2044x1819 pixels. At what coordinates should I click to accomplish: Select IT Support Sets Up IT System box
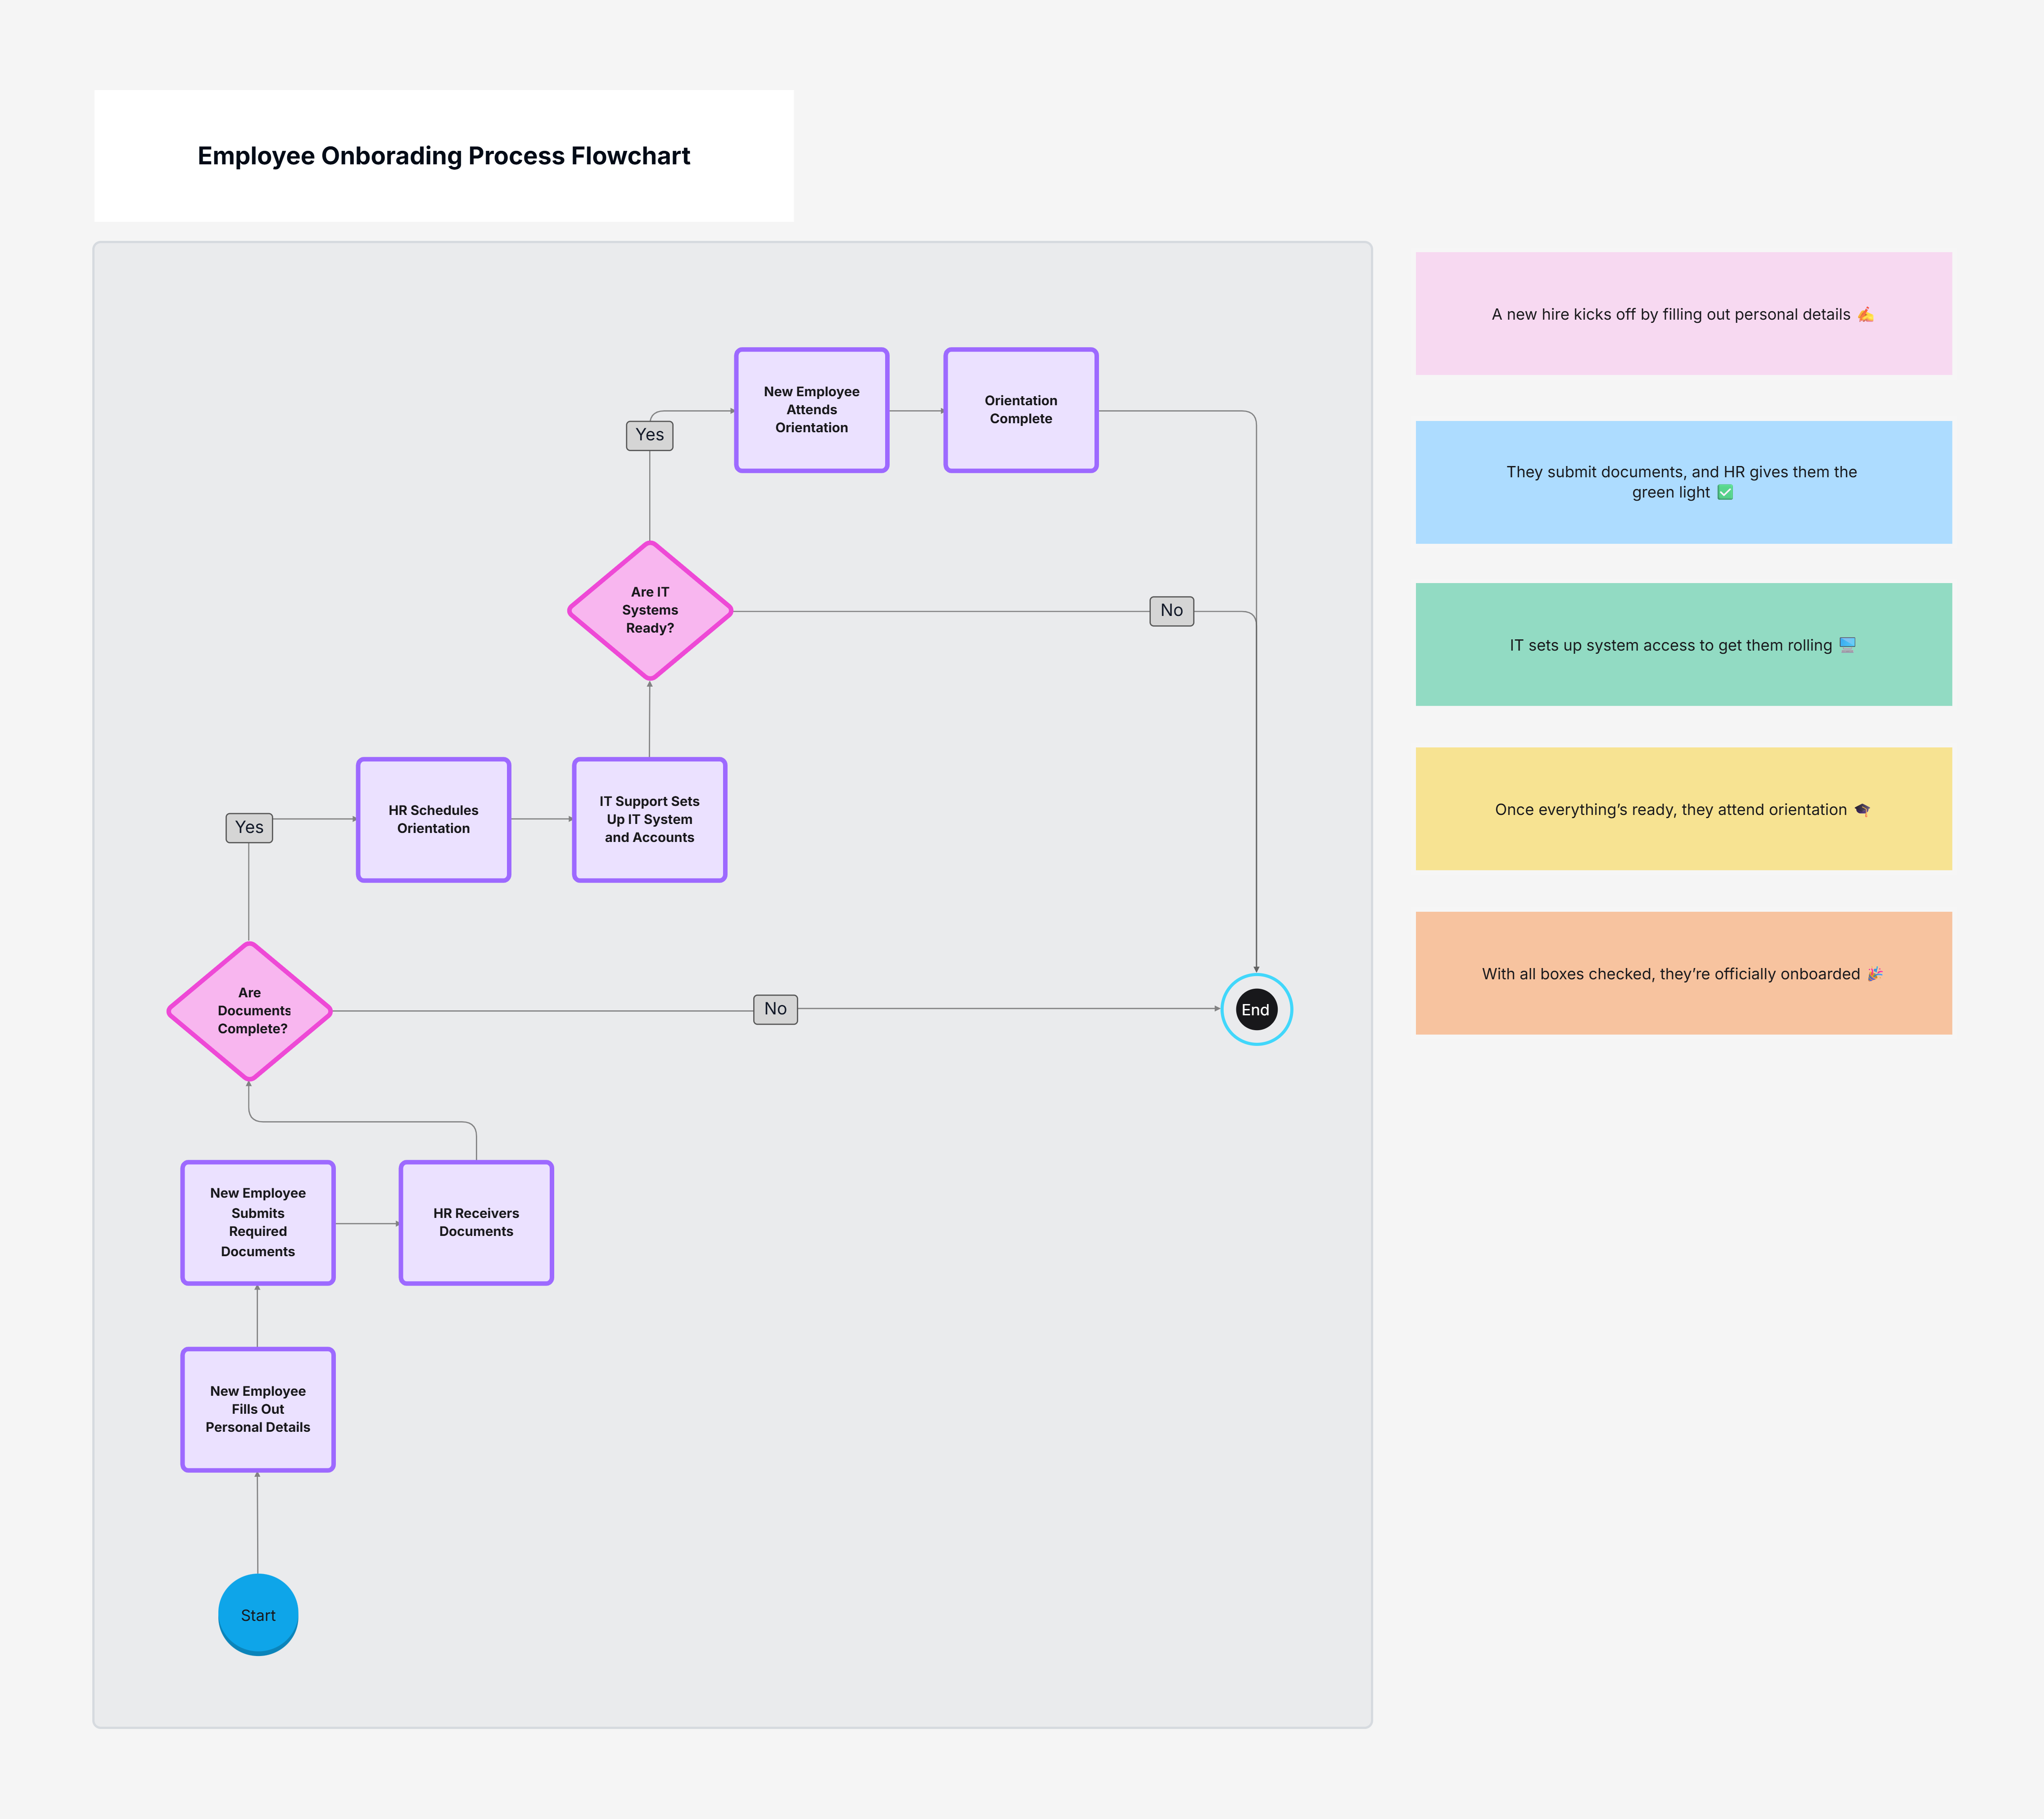point(650,819)
